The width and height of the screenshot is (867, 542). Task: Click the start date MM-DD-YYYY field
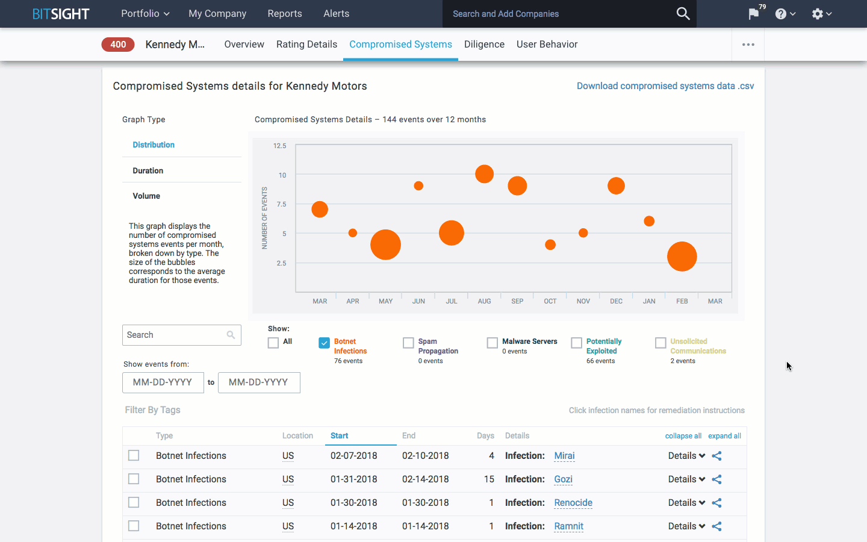(x=163, y=382)
